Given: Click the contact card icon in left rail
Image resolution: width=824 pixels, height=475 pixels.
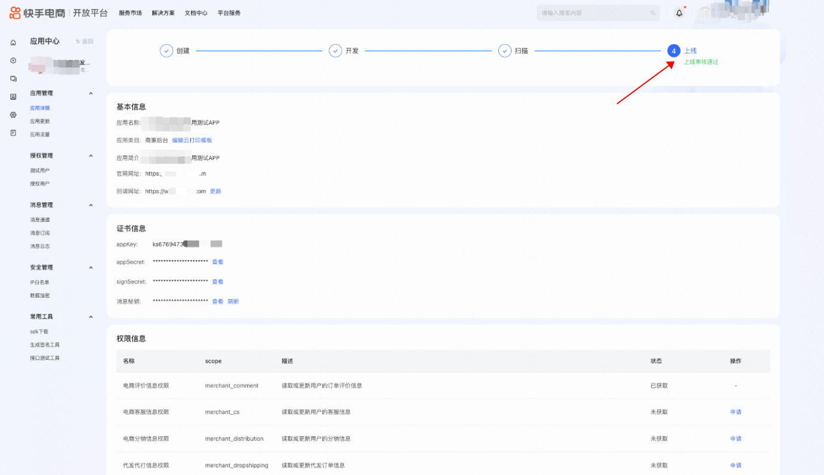Looking at the screenshot, I should [13, 97].
